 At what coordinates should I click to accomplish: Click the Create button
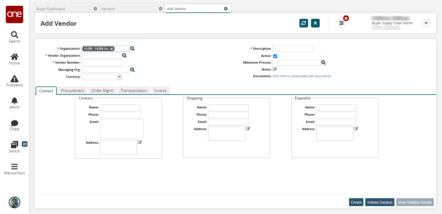356,202
